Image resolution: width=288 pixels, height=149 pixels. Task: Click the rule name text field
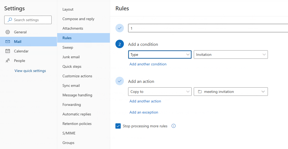click(x=208, y=28)
